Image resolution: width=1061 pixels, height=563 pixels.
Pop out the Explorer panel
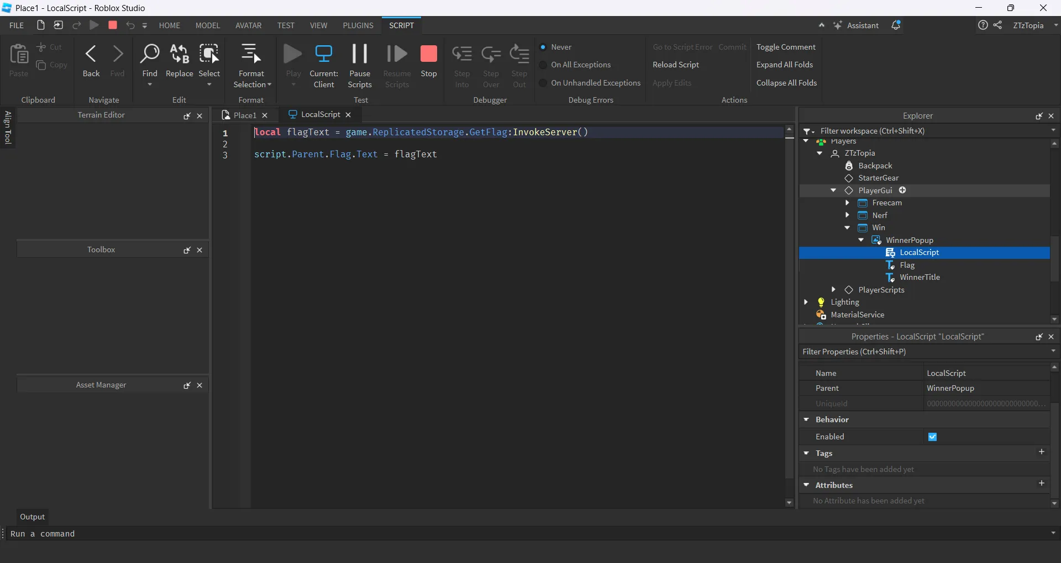tap(1039, 116)
